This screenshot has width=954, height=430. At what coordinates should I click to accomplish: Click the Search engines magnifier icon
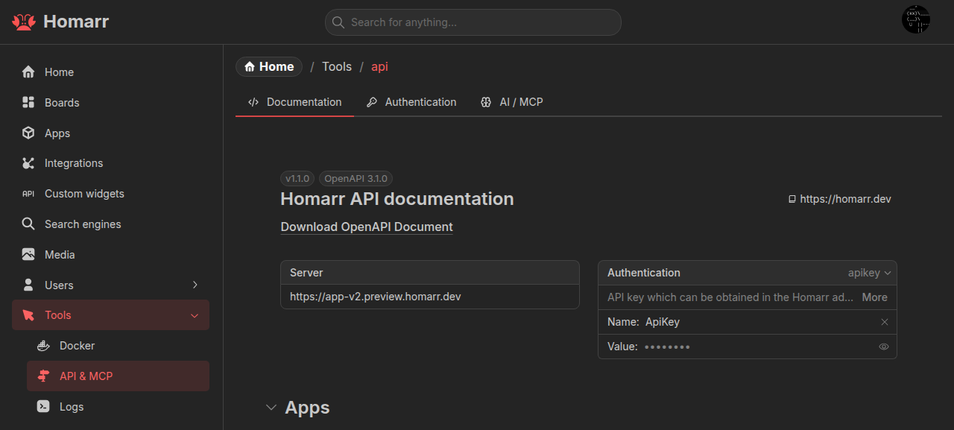pos(28,224)
